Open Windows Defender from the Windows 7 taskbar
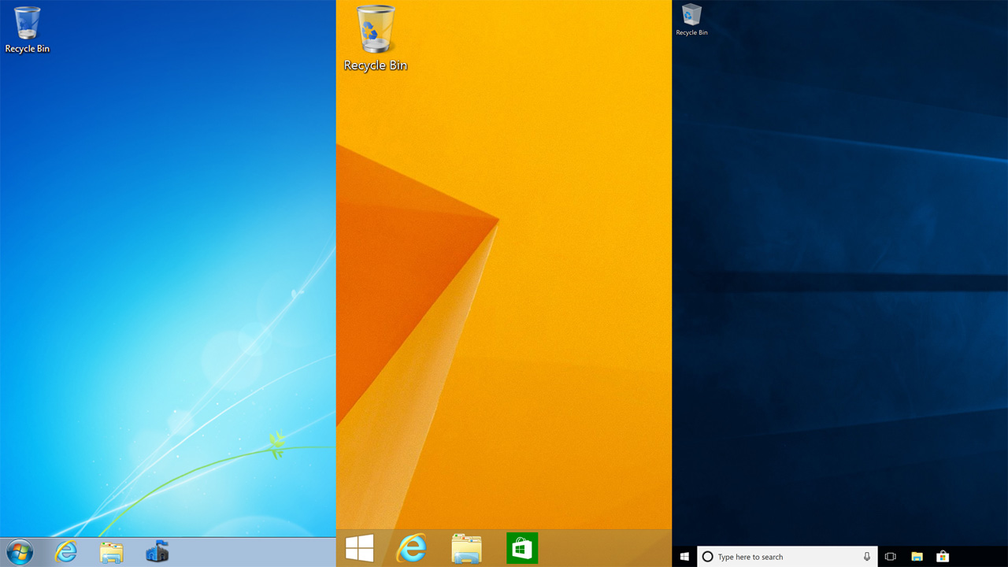1008x567 pixels. click(x=159, y=551)
